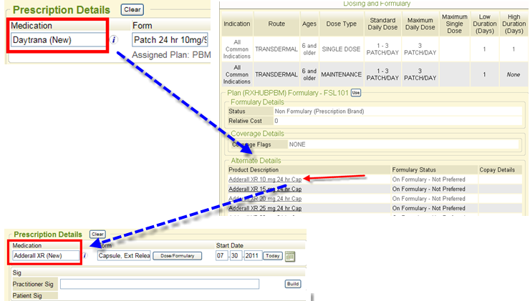Click the start date year field 2011

(253, 256)
